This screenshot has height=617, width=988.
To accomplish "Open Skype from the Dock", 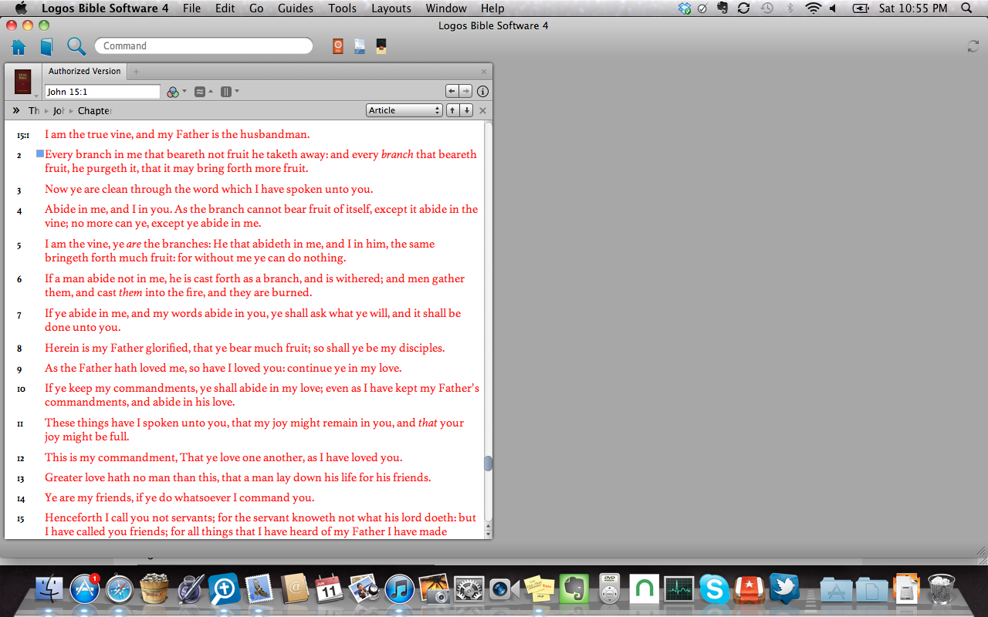I will point(715,590).
